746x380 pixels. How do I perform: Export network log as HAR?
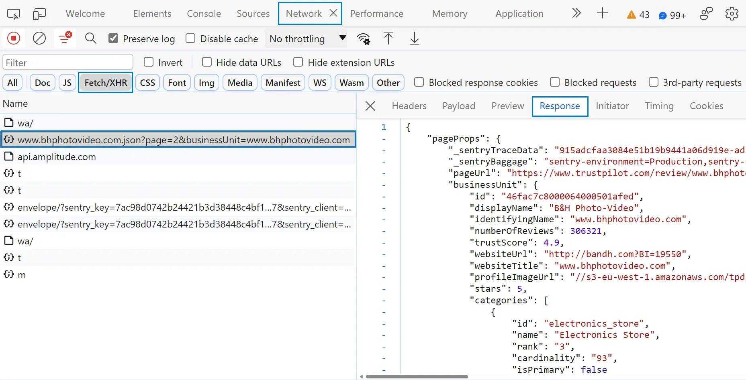click(x=415, y=38)
